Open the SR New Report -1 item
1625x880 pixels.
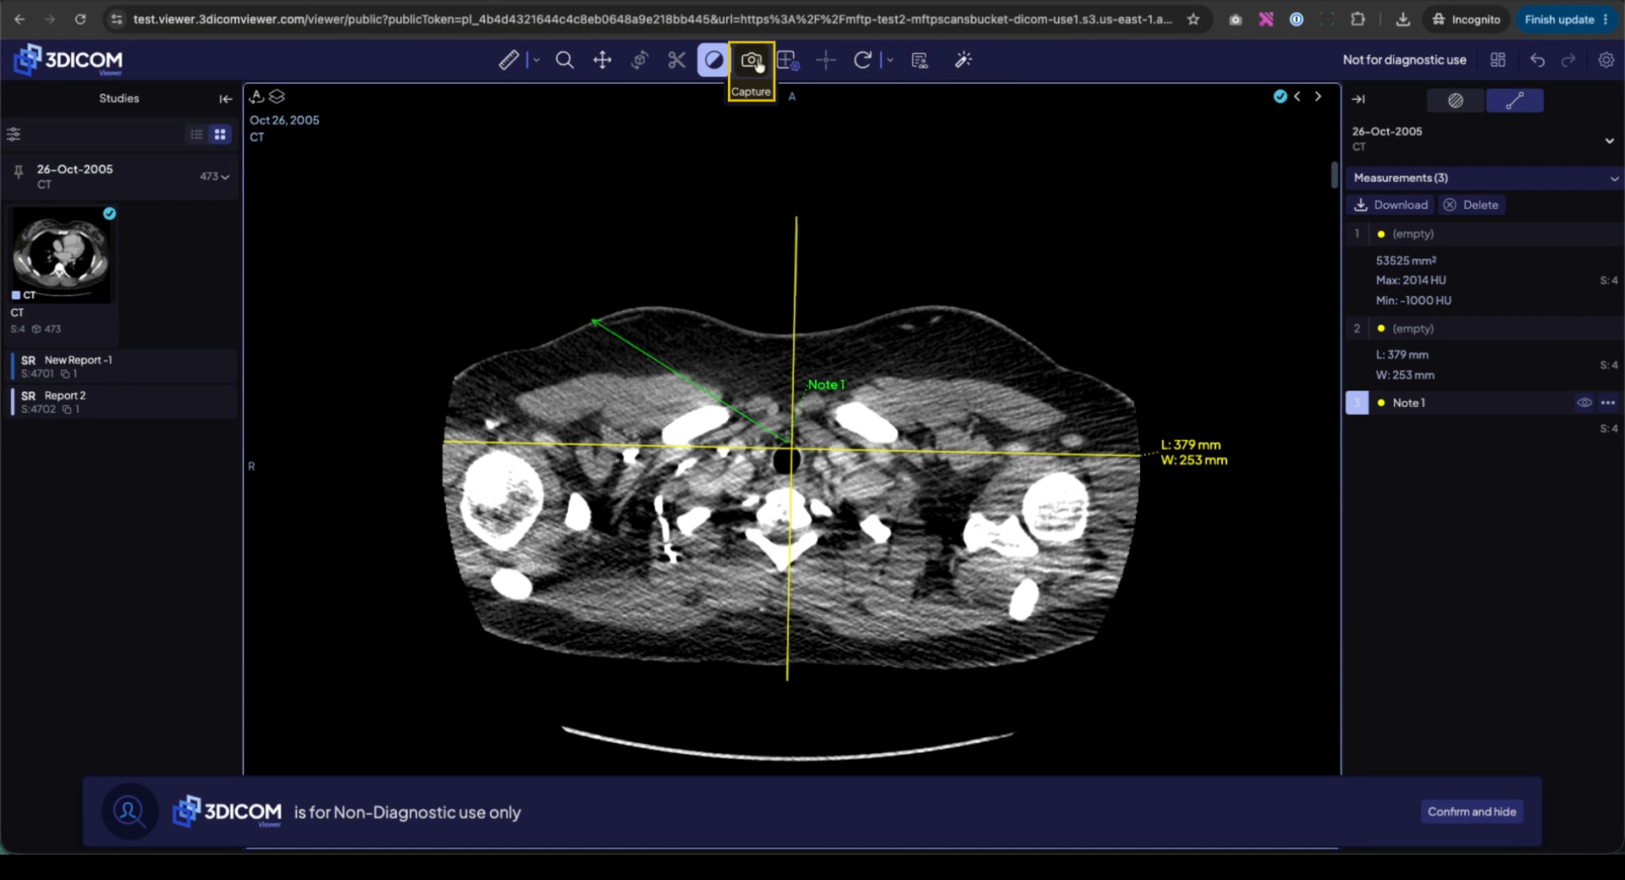(124, 366)
